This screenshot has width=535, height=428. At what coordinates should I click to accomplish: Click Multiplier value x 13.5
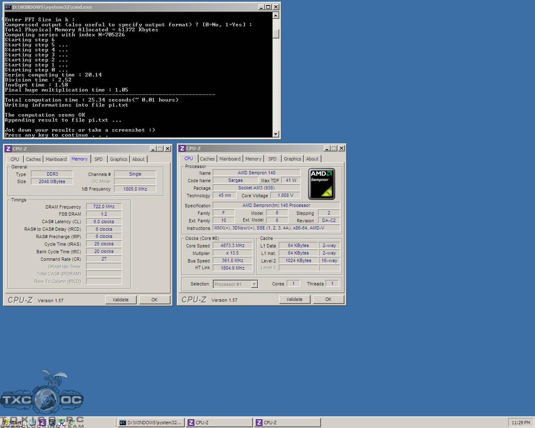(233, 253)
